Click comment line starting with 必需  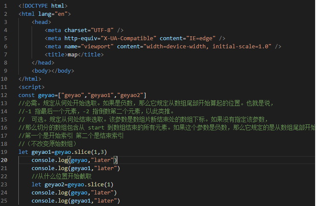click(146, 103)
